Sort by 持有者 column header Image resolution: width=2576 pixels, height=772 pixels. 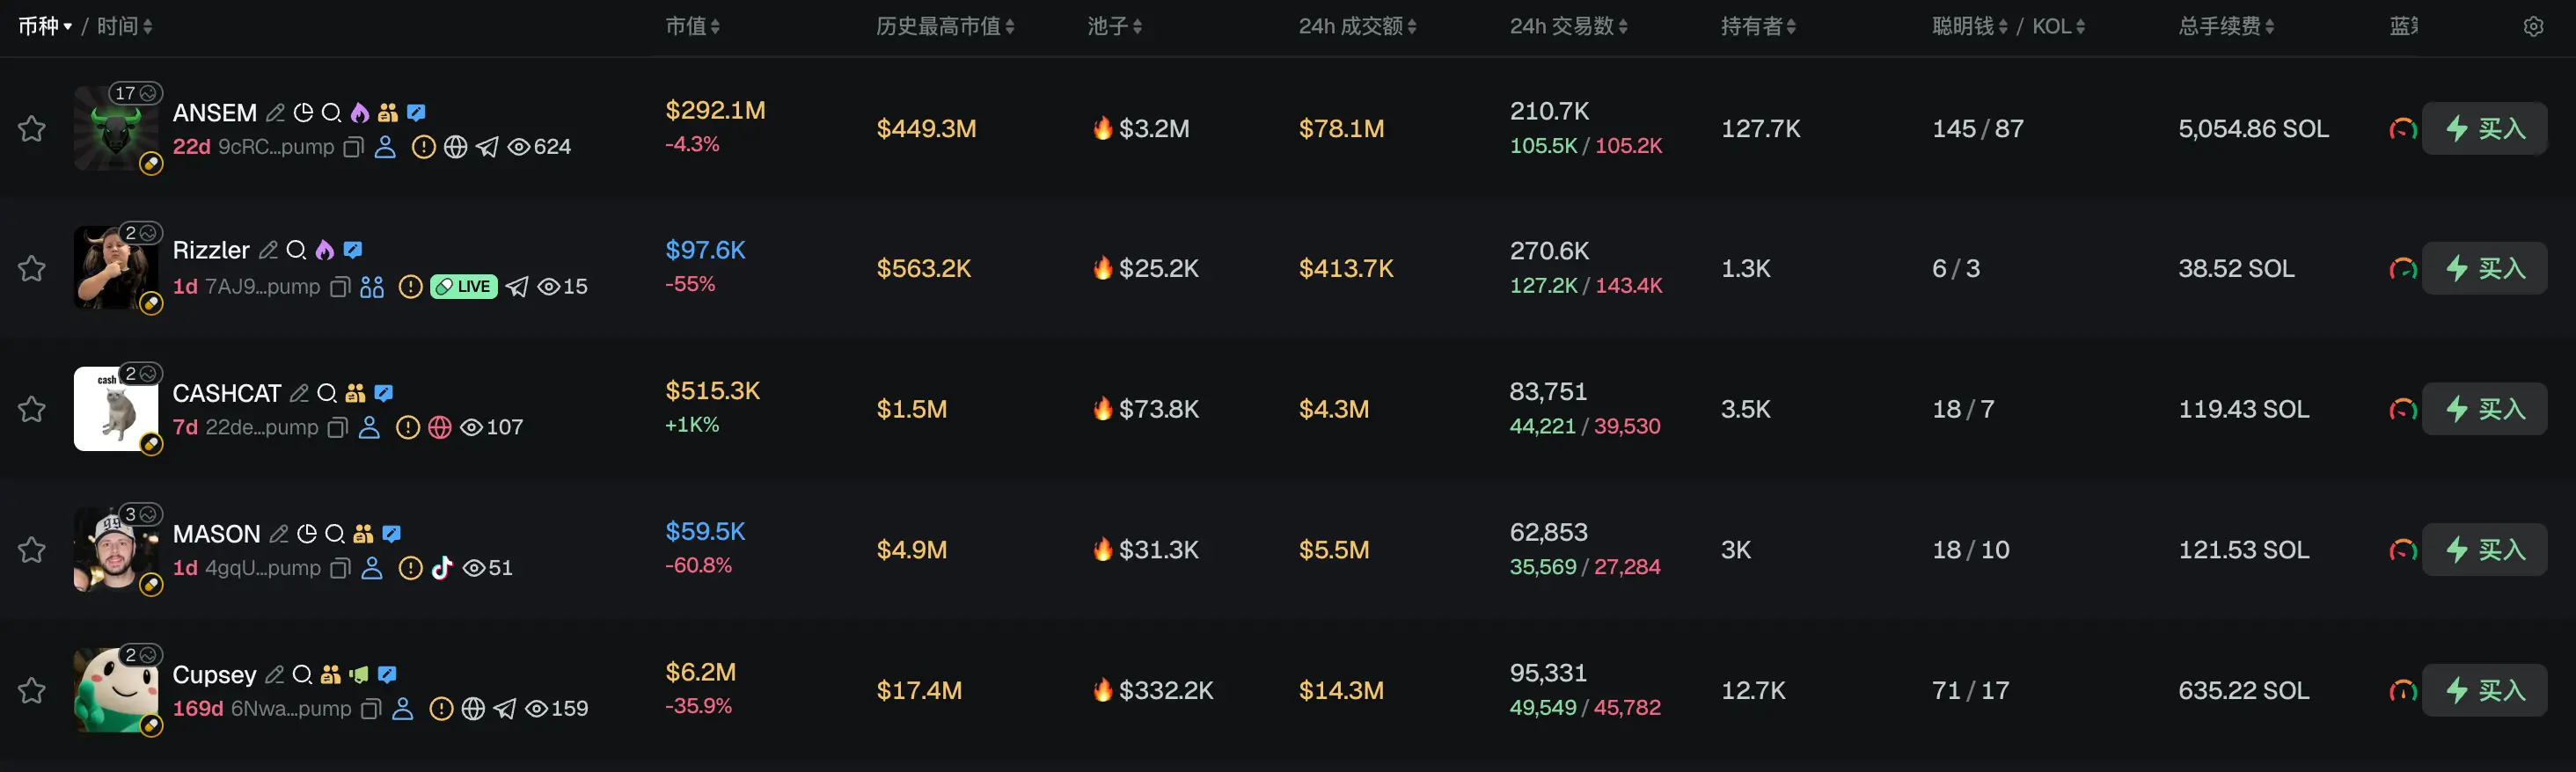tap(1758, 26)
